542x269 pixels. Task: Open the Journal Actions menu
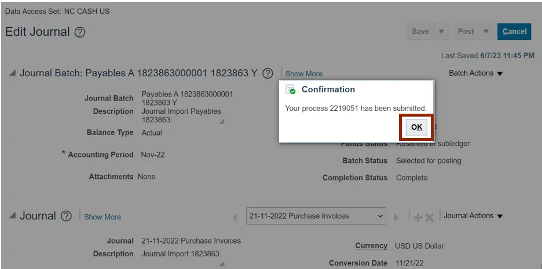[473, 216]
